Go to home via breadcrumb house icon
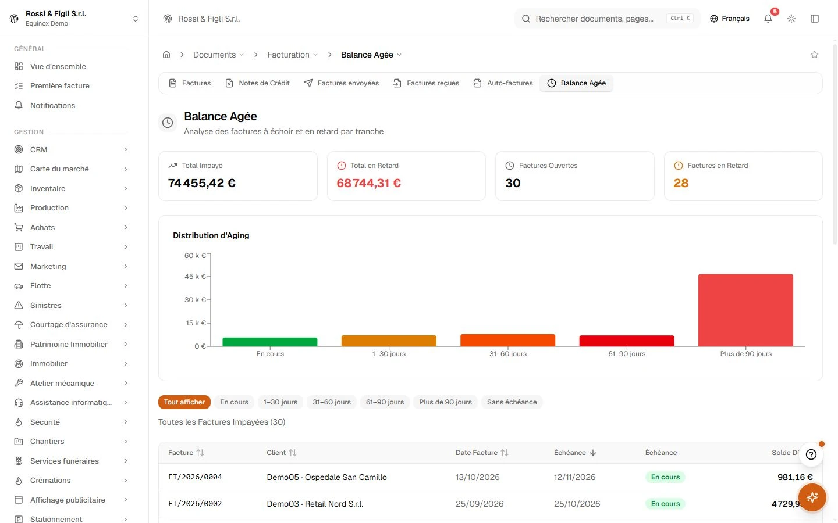The height and width of the screenshot is (523, 838). (x=166, y=55)
